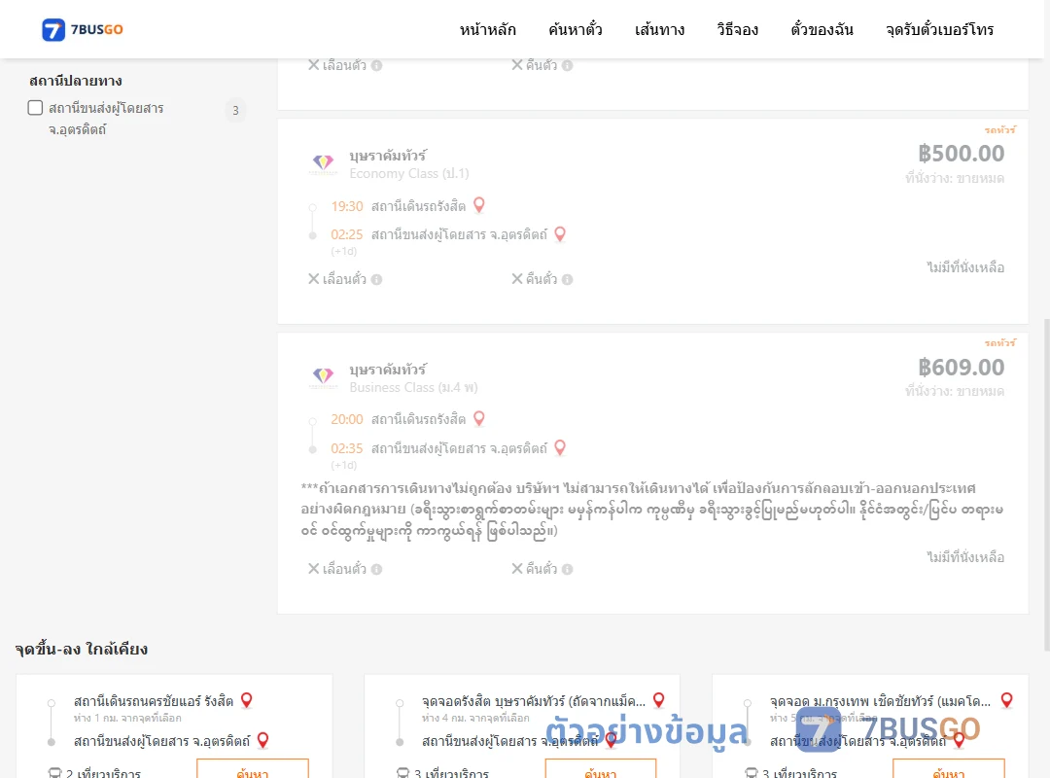This screenshot has height=778, width=1050.
Task: Open the จุดรับตั๋วเบอร์โทร menu item
Action: [939, 29]
